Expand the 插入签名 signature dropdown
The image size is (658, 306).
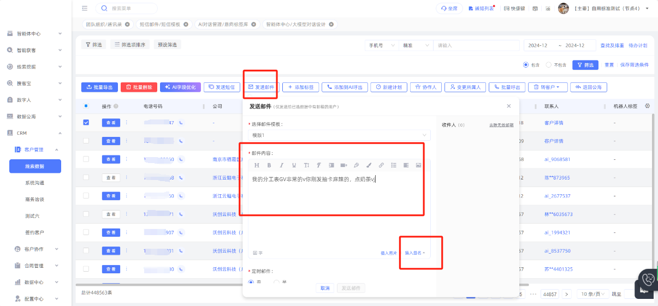tap(414, 253)
